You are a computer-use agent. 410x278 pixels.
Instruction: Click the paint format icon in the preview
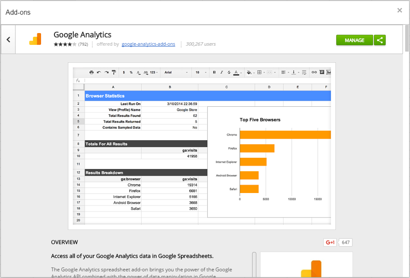[x=114, y=72]
